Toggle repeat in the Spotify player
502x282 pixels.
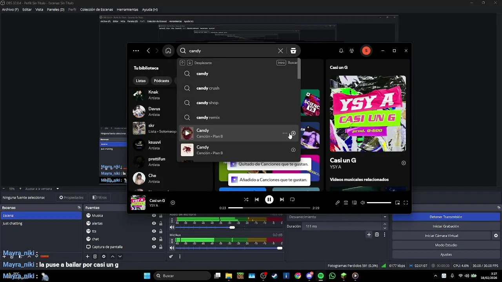click(292, 199)
